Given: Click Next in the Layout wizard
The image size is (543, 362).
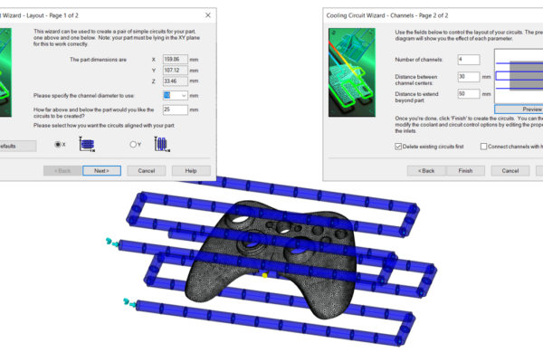Looking at the screenshot, I should click(x=101, y=171).
